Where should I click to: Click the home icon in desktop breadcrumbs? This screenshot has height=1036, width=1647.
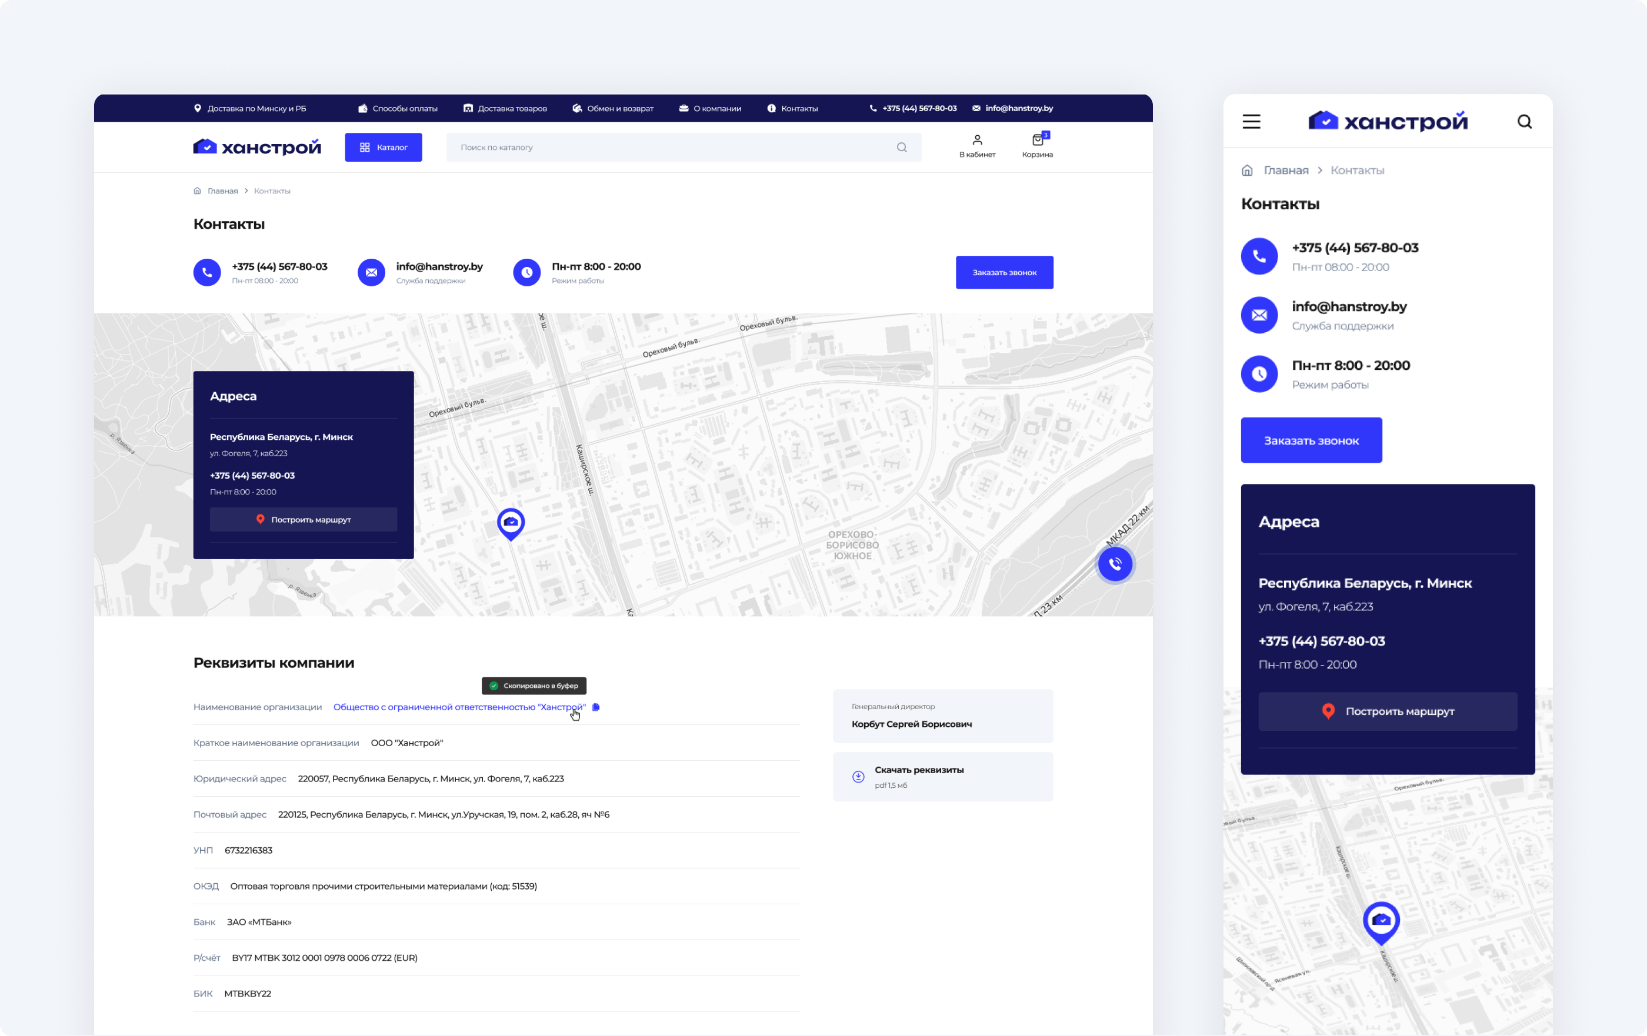click(197, 191)
